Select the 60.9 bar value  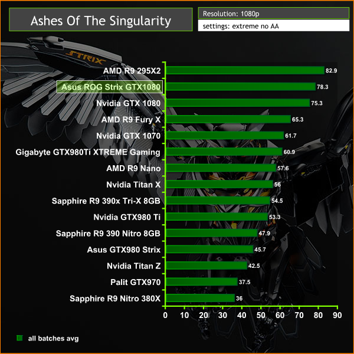click(x=289, y=152)
